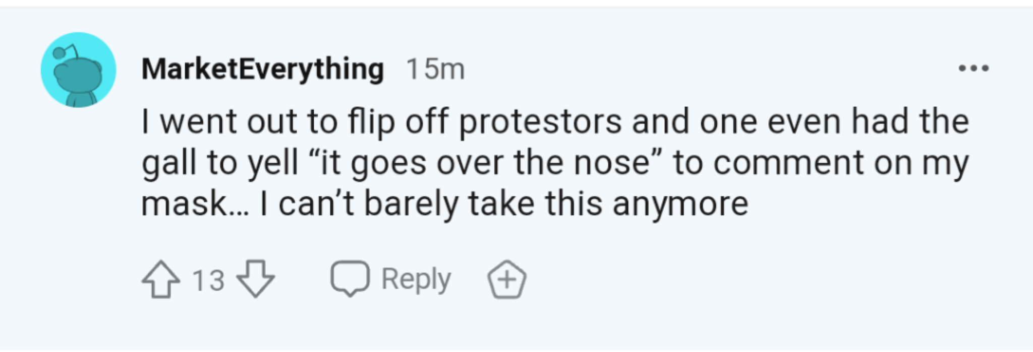1033x352 pixels.
Task: Upvote the MarketEverything comment
Action: (x=160, y=279)
